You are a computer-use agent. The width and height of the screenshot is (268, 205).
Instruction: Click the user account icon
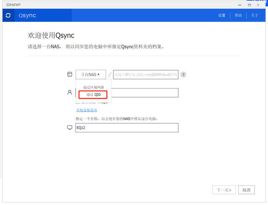click(70, 92)
